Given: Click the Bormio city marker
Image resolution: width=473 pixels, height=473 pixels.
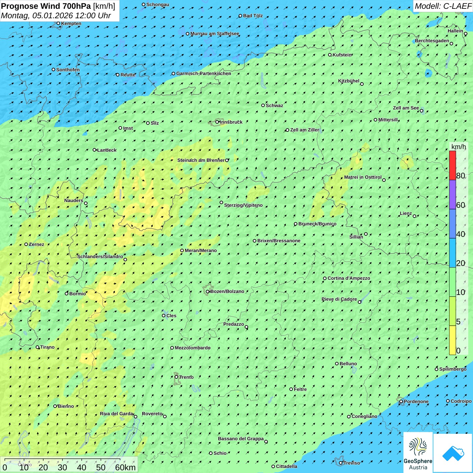Looking at the screenshot, I should 67,294.
